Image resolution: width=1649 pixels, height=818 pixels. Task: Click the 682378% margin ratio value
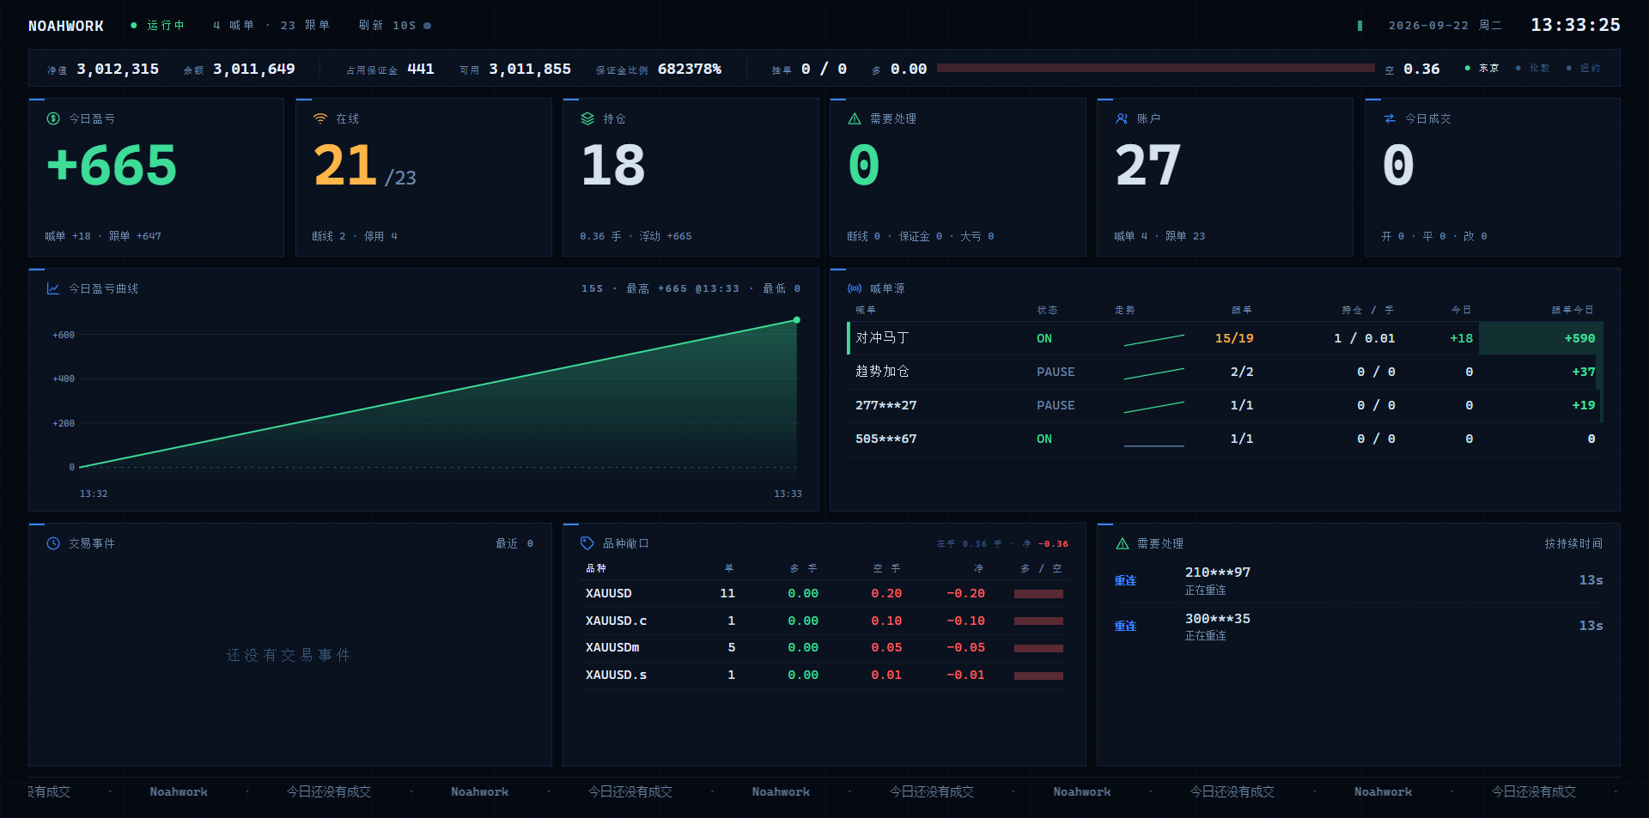click(690, 69)
